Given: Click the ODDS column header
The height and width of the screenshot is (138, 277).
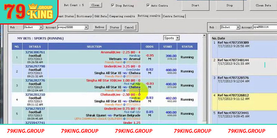Looking at the screenshot, I should pos(150,47).
